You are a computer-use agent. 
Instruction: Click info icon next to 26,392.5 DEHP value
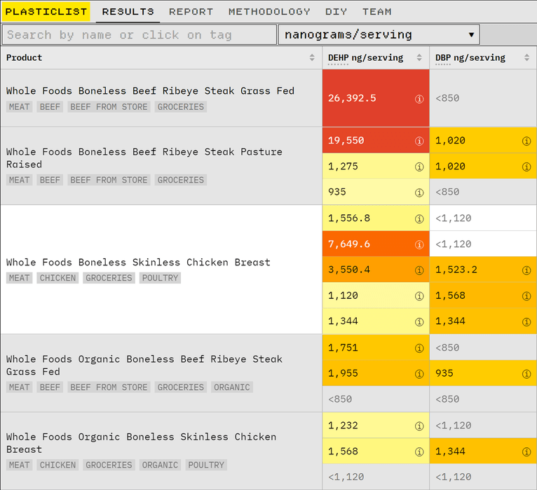(419, 99)
